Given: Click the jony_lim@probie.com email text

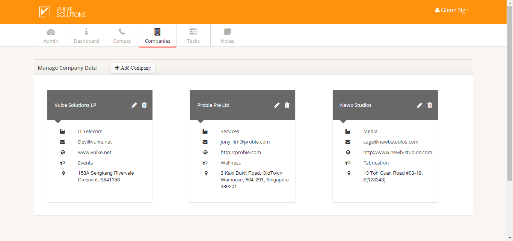Looking at the screenshot, I should (x=245, y=142).
